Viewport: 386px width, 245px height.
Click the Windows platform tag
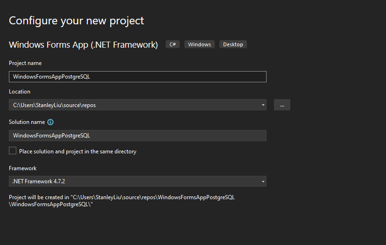click(199, 44)
